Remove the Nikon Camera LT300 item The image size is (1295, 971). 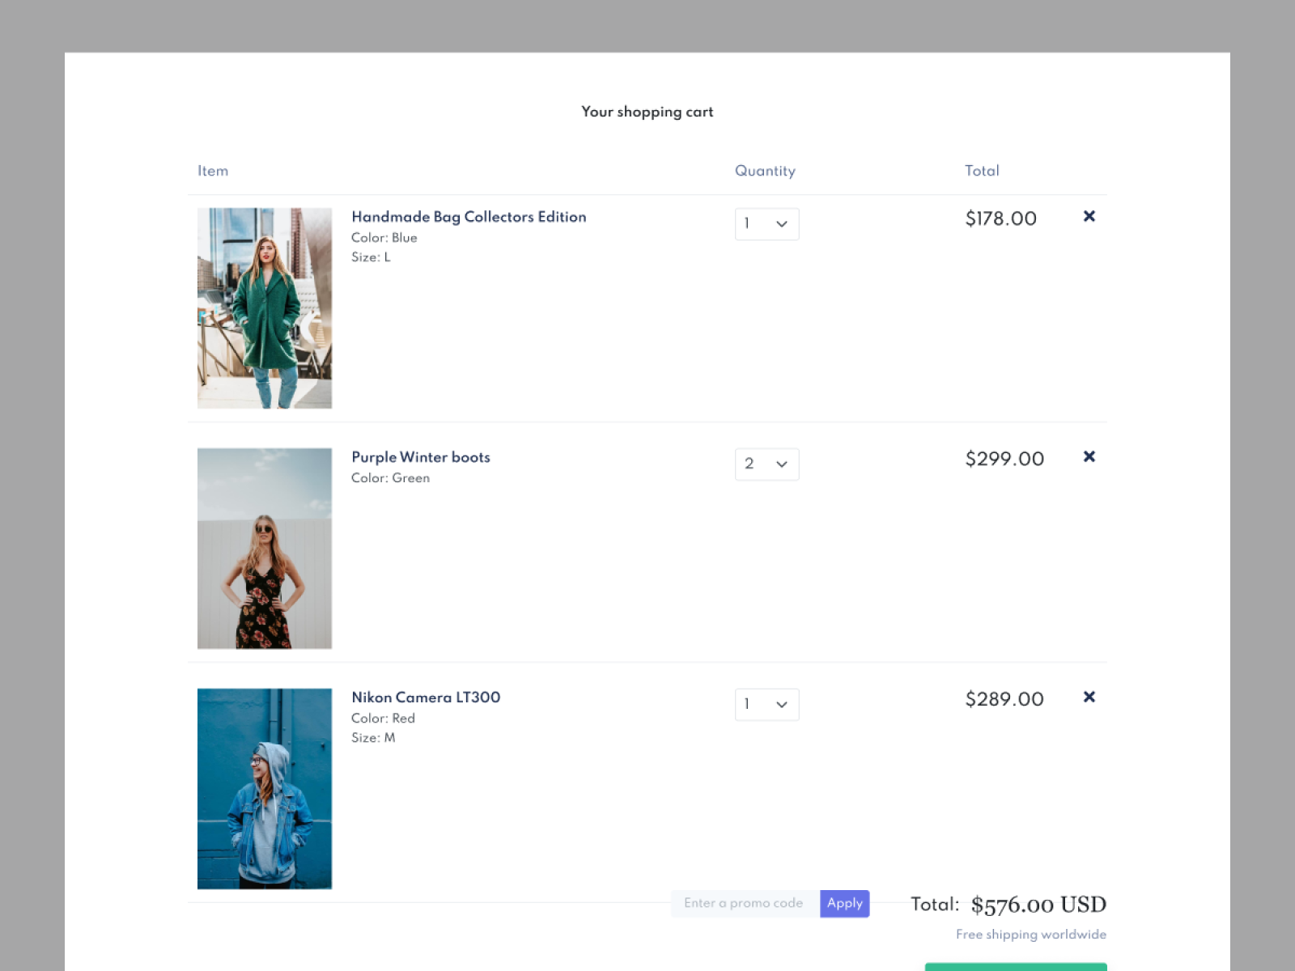point(1089,697)
